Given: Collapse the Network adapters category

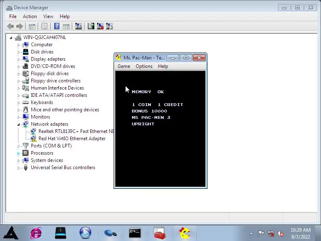Looking at the screenshot, I should pyautogui.click(x=18, y=125).
